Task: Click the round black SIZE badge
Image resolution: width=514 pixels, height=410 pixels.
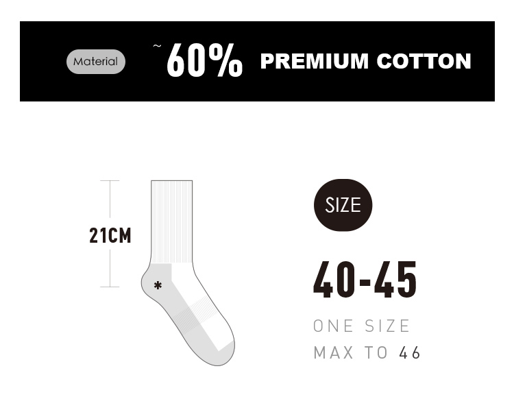Action: click(x=343, y=205)
